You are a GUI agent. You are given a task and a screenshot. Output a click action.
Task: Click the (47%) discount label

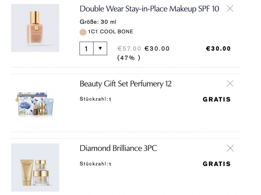(x=128, y=57)
